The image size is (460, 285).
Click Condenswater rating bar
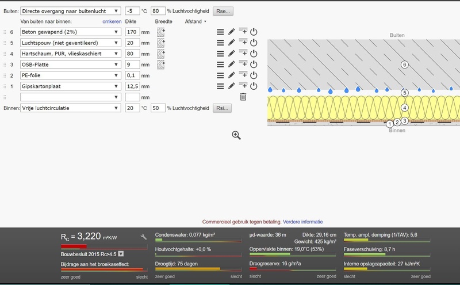(198, 240)
